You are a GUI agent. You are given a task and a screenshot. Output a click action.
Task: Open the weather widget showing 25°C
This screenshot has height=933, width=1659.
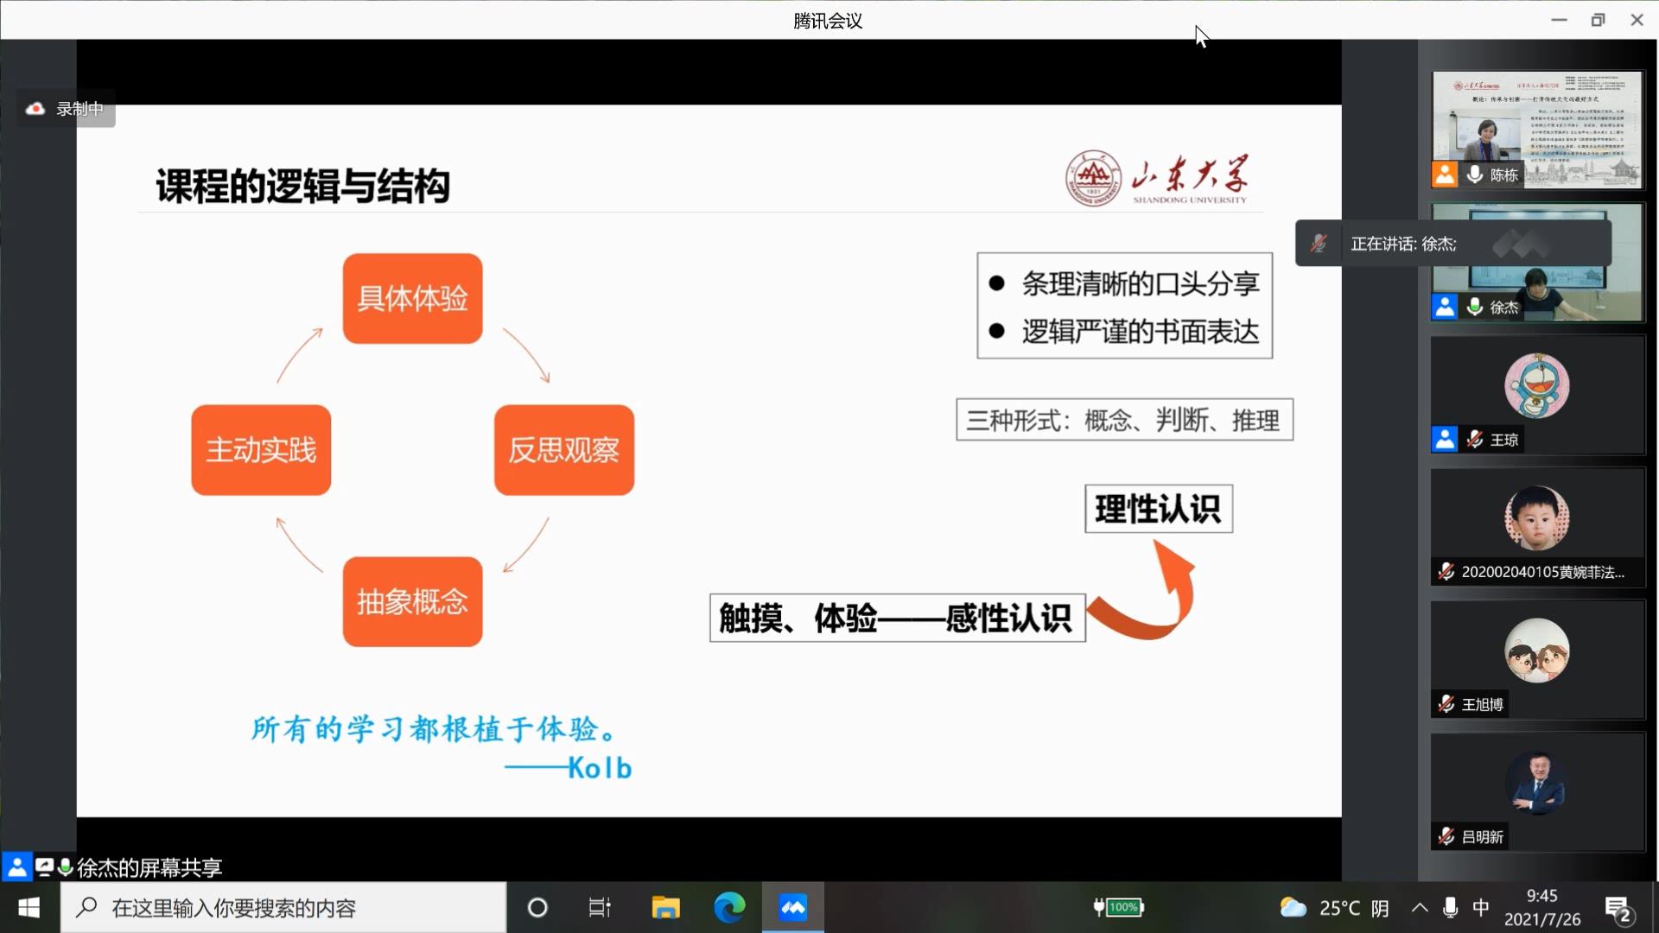click(1334, 908)
